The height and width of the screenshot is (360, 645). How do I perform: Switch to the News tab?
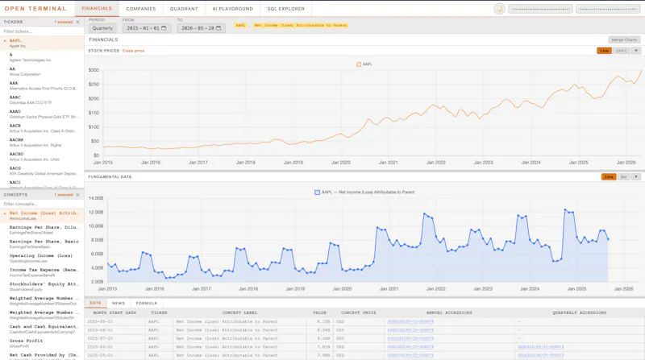pyautogui.click(x=119, y=303)
